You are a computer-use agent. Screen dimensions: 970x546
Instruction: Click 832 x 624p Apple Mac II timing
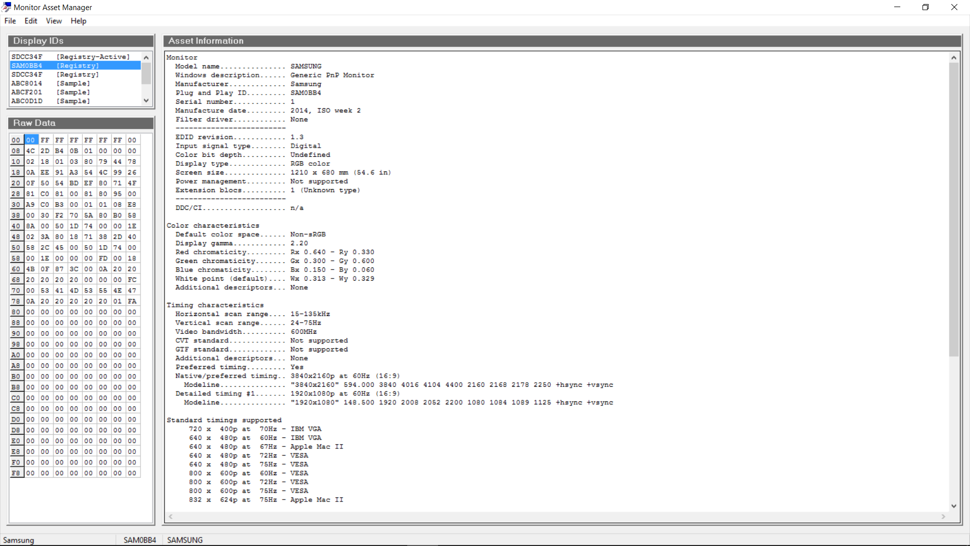click(266, 500)
